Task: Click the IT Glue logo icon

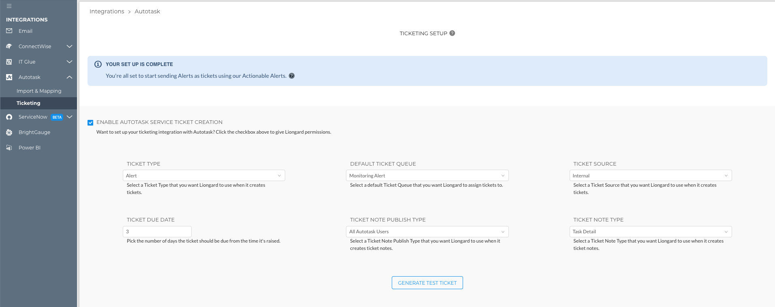Action: pos(9,62)
